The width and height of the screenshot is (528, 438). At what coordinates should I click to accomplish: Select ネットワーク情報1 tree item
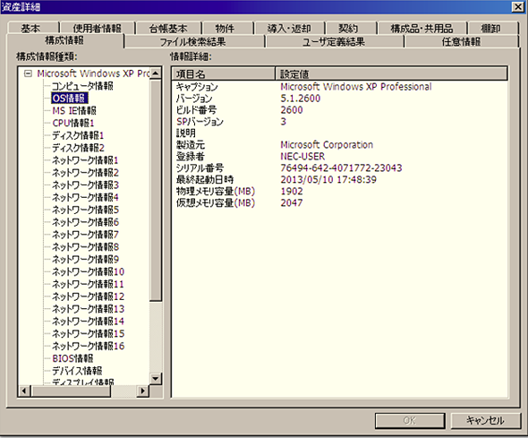(x=85, y=160)
